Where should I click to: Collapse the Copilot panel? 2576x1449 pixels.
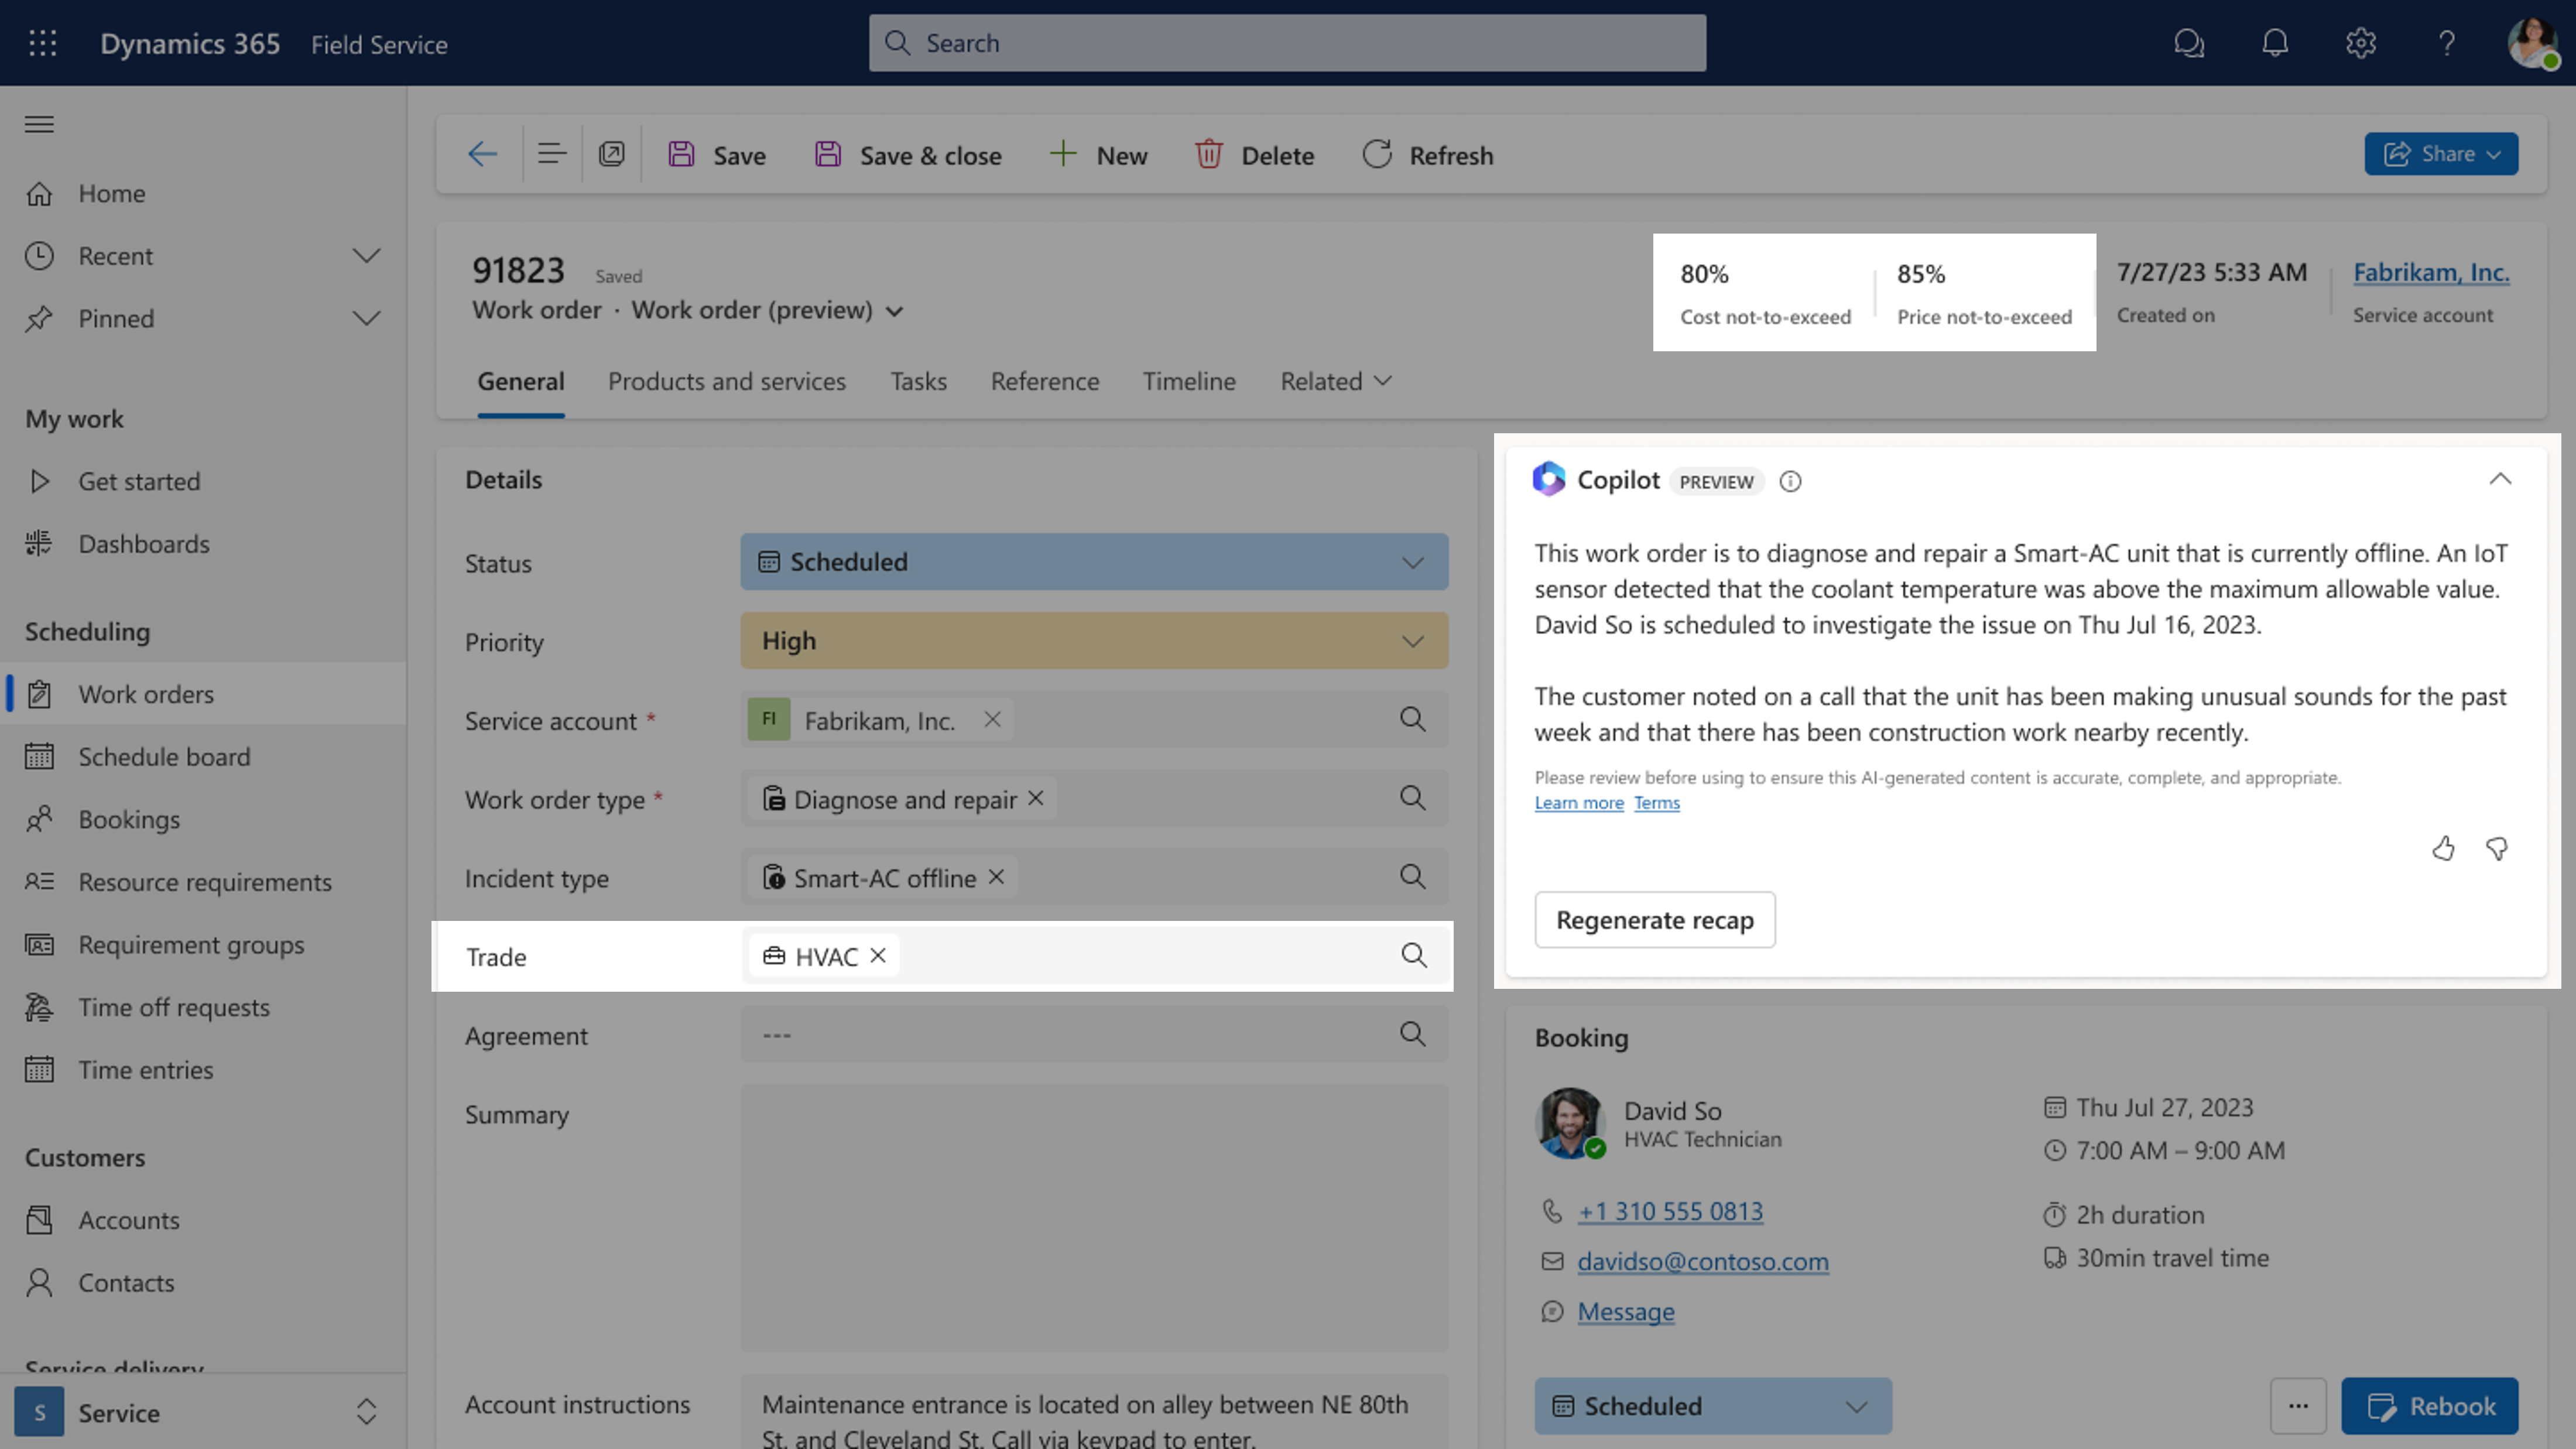click(x=2499, y=479)
